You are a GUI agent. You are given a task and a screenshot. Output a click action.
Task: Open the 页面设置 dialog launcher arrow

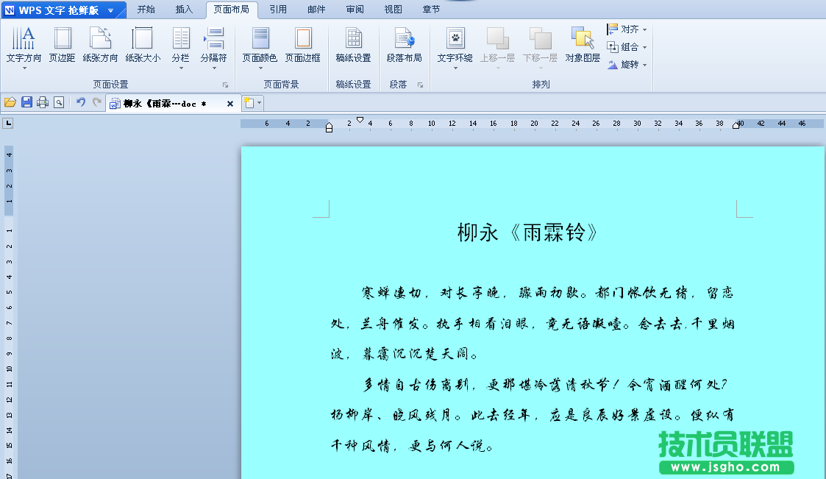click(225, 84)
